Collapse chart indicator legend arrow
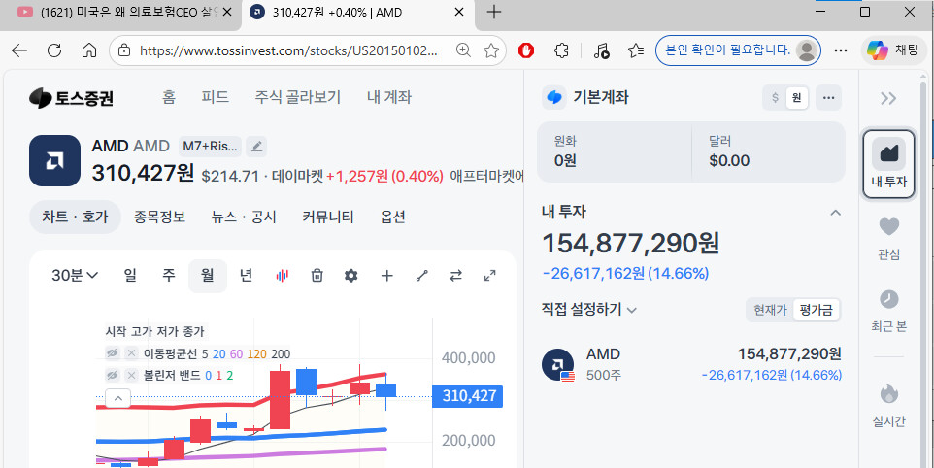 117,398
